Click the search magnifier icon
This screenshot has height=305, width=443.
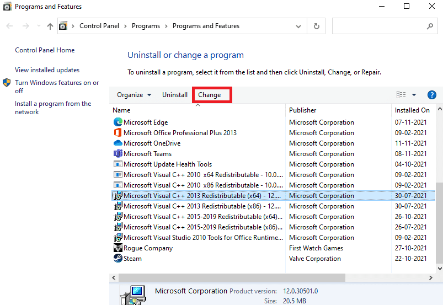(x=430, y=26)
